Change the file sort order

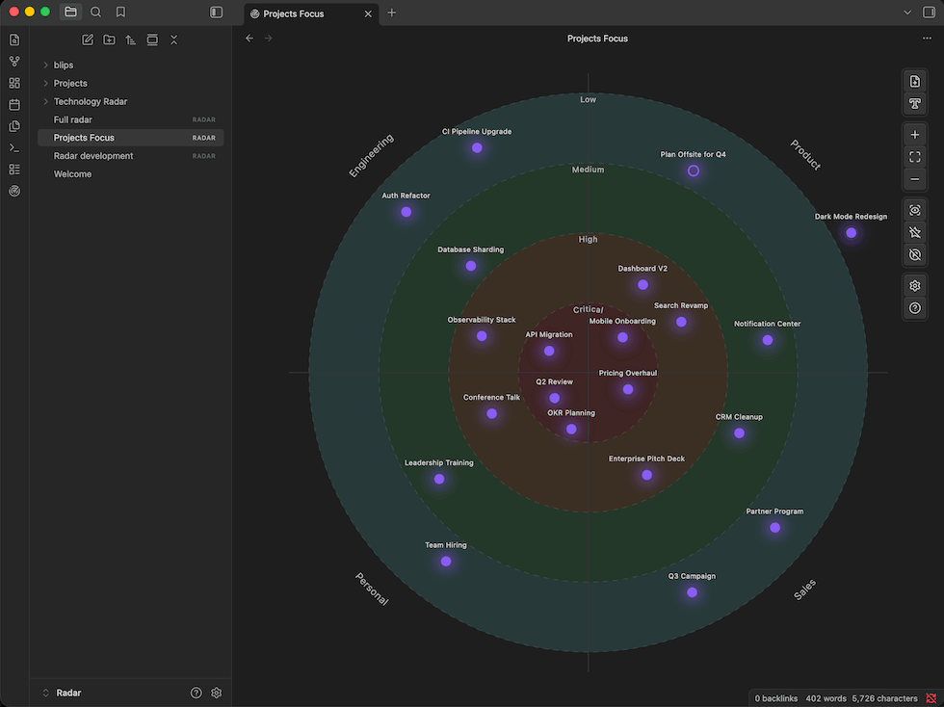131,39
